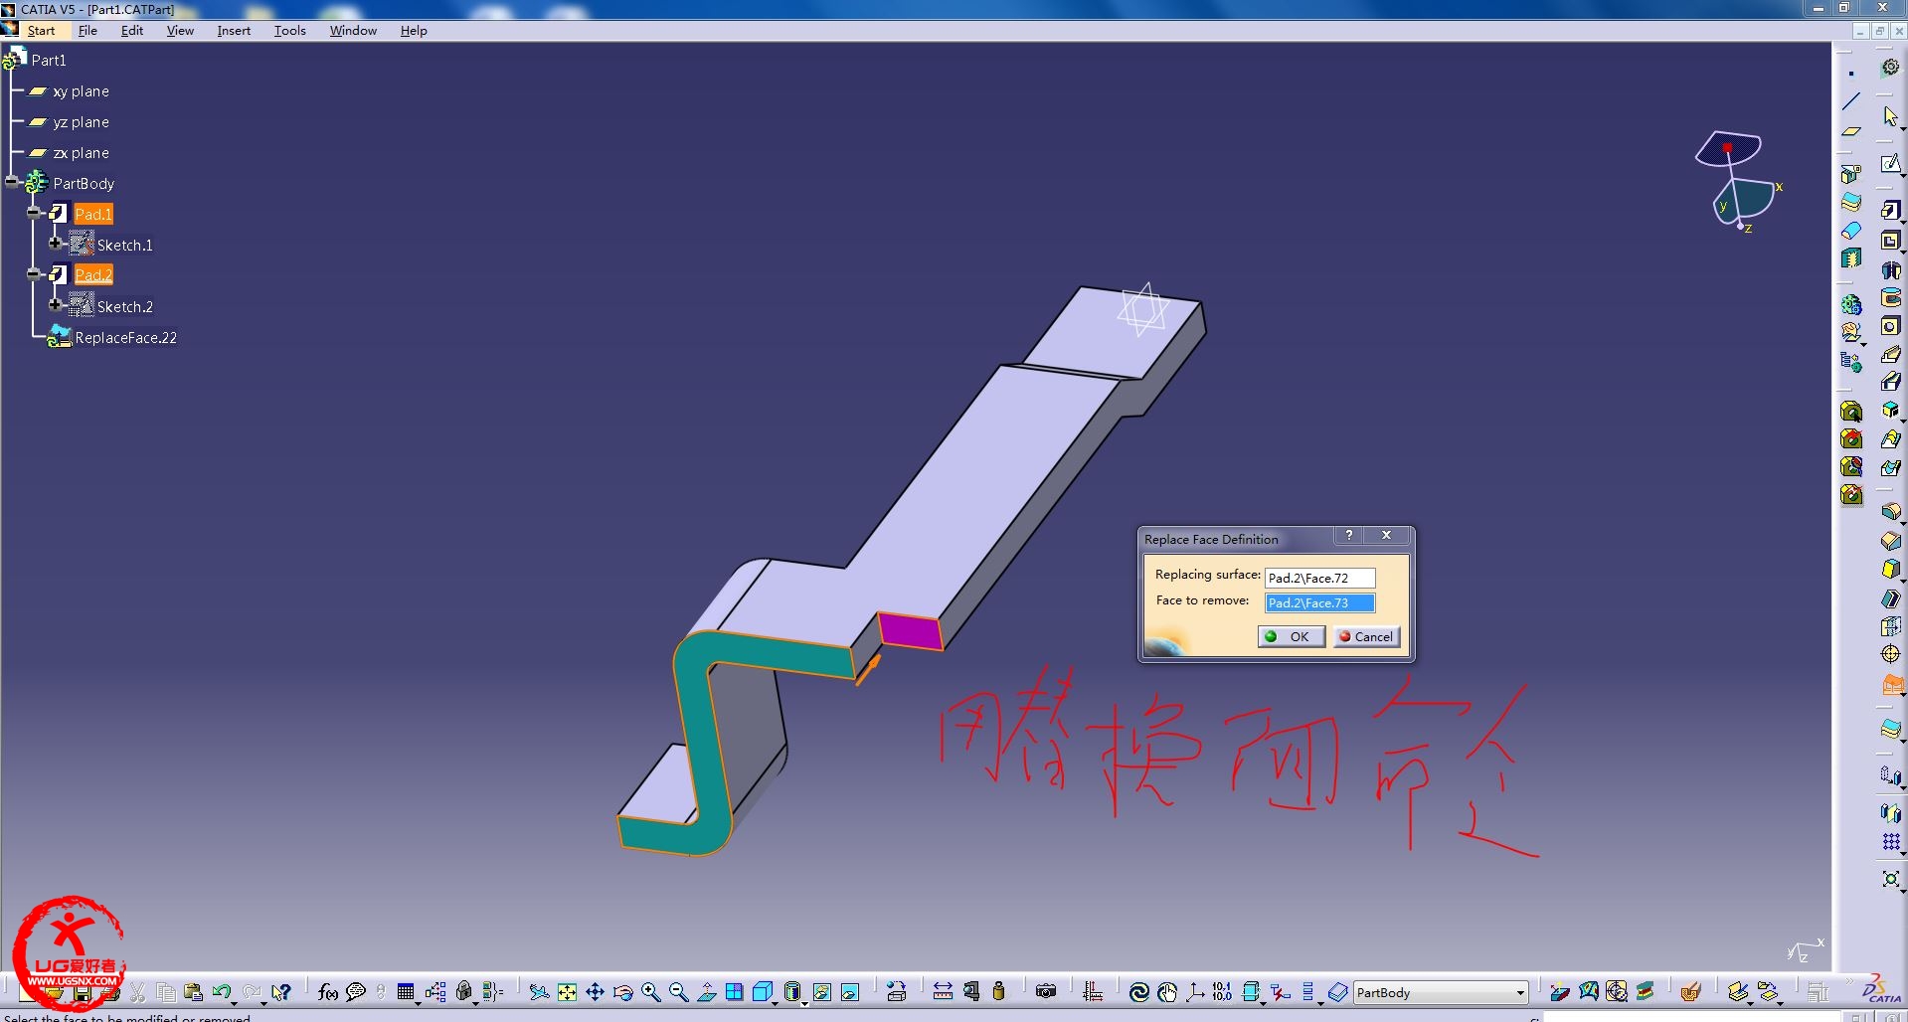Screen dimensions: 1908x1022
Task: Select ReplaceFace.22 in the tree
Action: [126, 338]
